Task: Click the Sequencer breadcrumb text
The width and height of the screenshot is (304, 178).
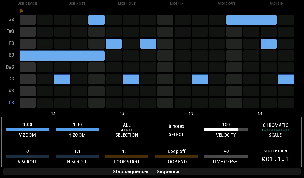Action: 169,171
